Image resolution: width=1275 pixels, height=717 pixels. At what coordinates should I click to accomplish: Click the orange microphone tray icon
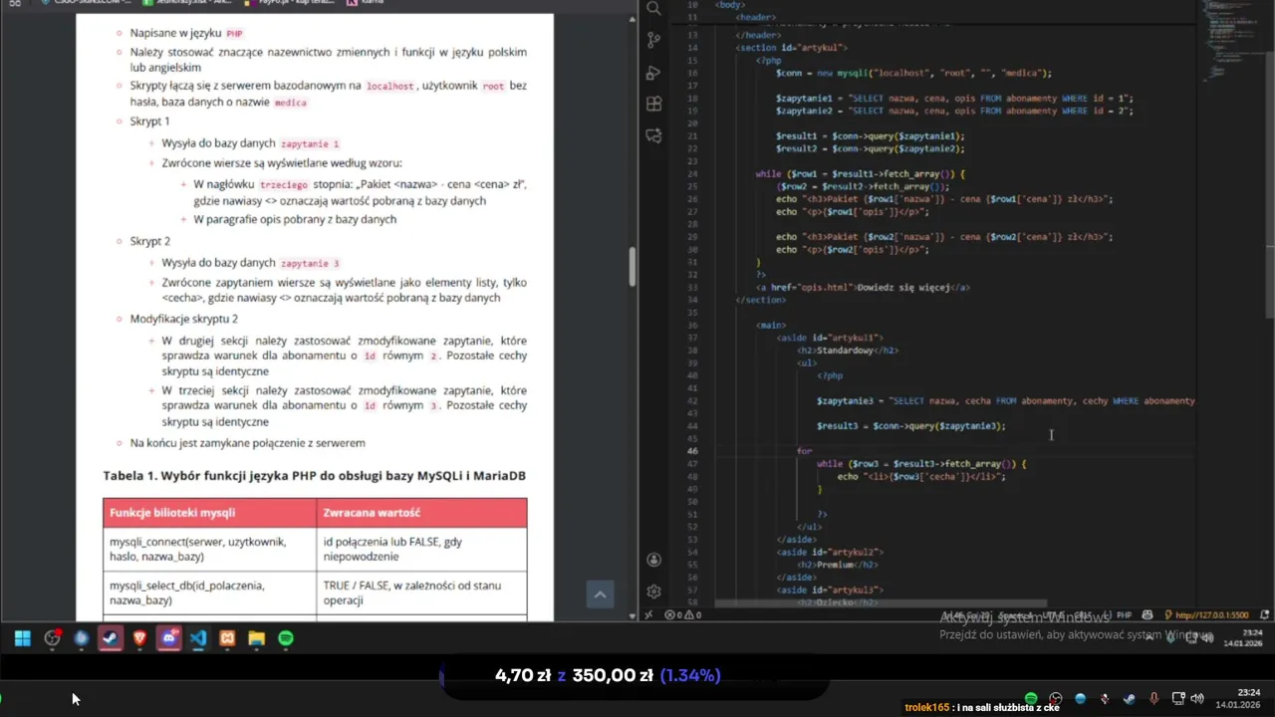click(x=1153, y=698)
